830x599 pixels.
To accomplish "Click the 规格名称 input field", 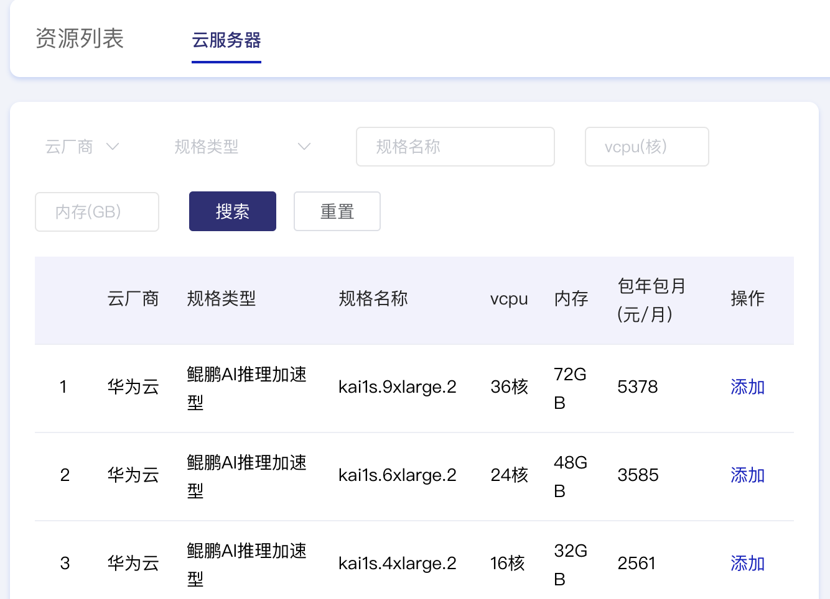I will pyautogui.click(x=455, y=147).
